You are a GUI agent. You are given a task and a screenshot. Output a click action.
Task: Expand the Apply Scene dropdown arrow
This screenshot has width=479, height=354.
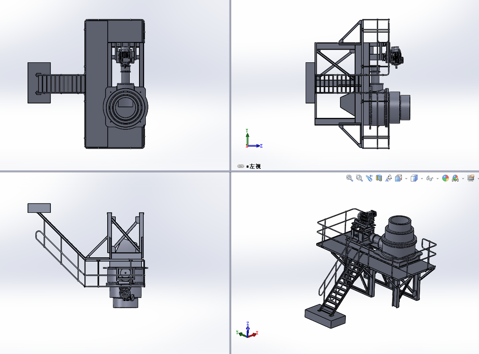[463, 179]
